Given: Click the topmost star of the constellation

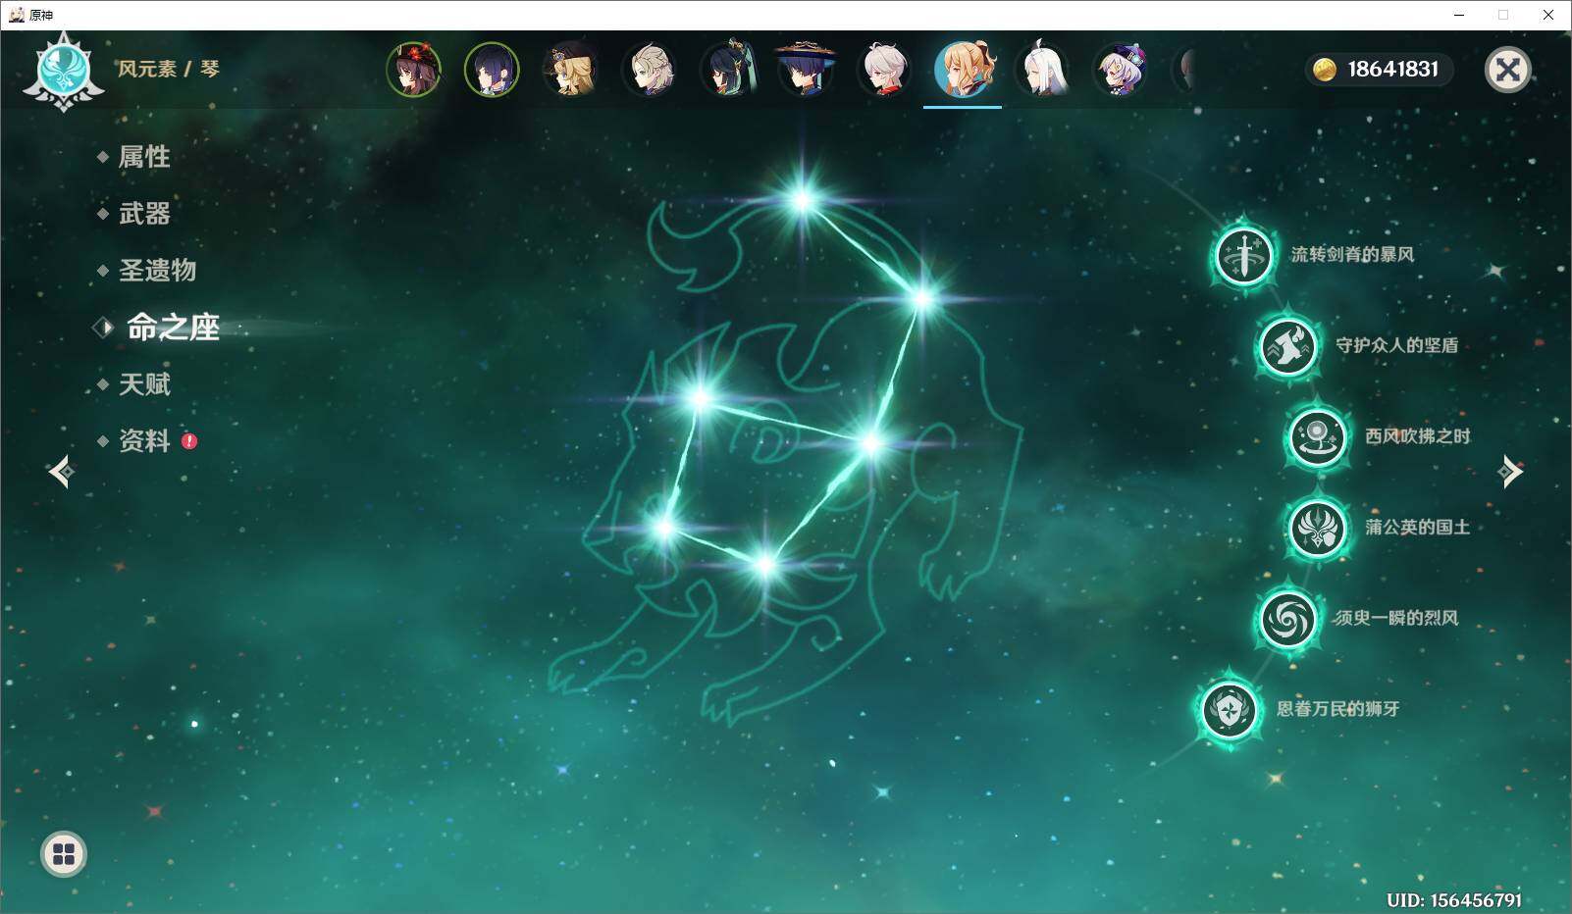Looking at the screenshot, I should coord(803,202).
